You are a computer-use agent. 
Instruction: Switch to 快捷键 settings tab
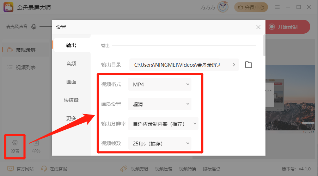71,100
